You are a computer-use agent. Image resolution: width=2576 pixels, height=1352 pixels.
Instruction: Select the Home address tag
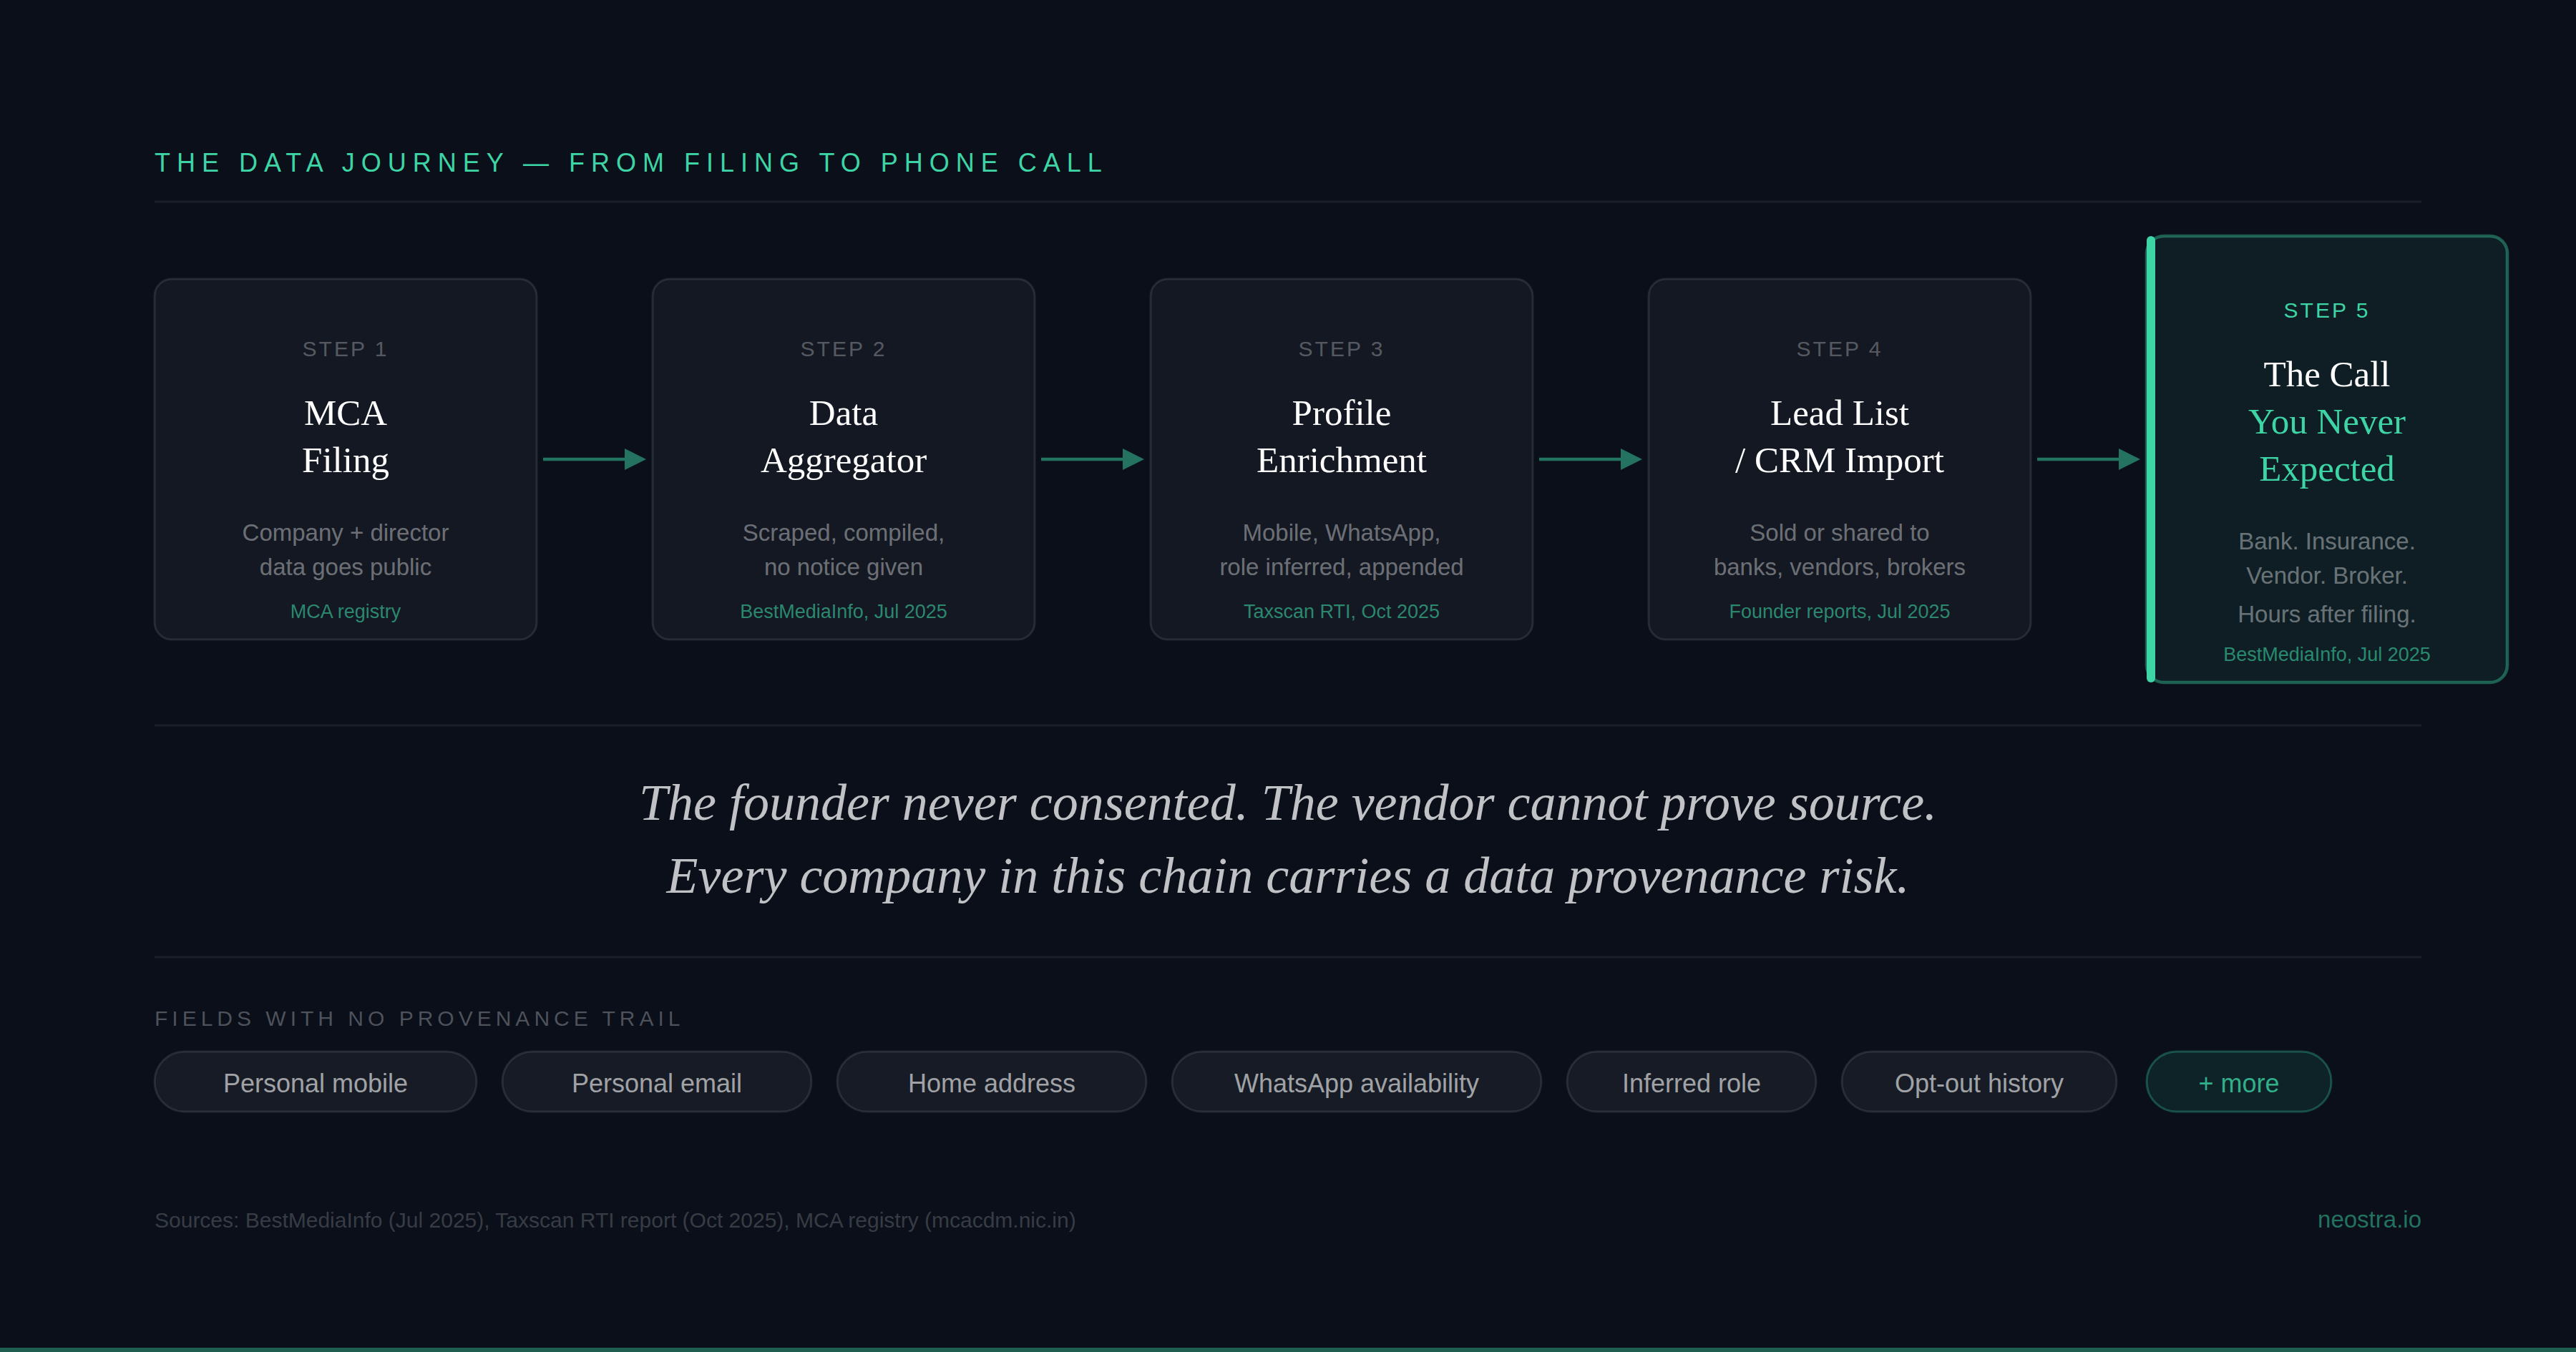(x=991, y=1082)
